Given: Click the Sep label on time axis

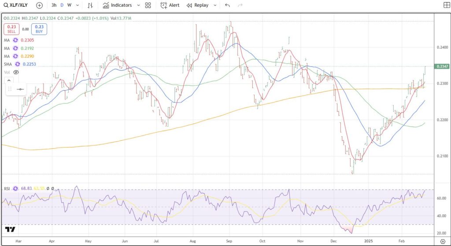Looking at the screenshot, I should pos(229,241).
